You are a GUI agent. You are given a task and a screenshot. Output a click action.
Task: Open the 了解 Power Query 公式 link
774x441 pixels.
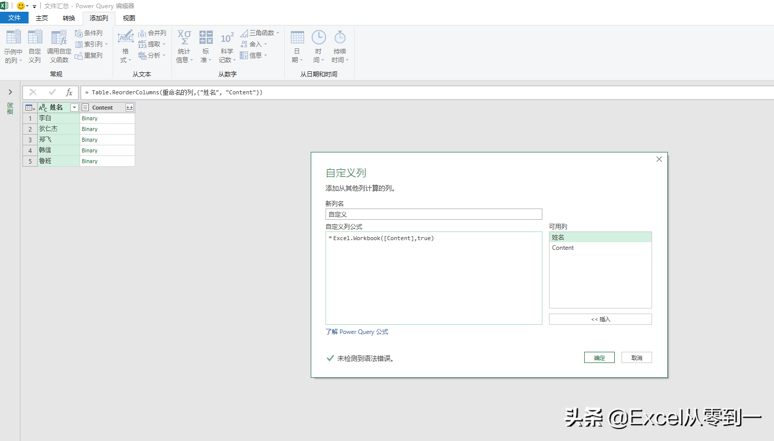click(x=357, y=332)
